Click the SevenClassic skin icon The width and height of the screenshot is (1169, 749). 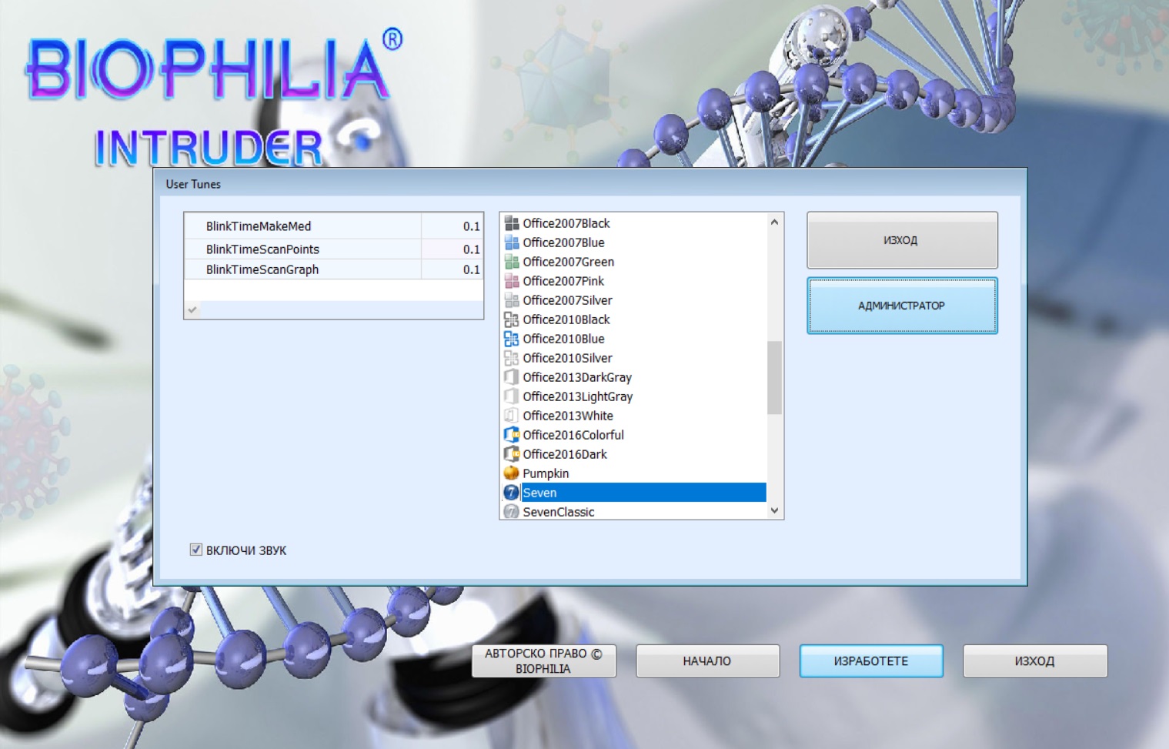[511, 512]
